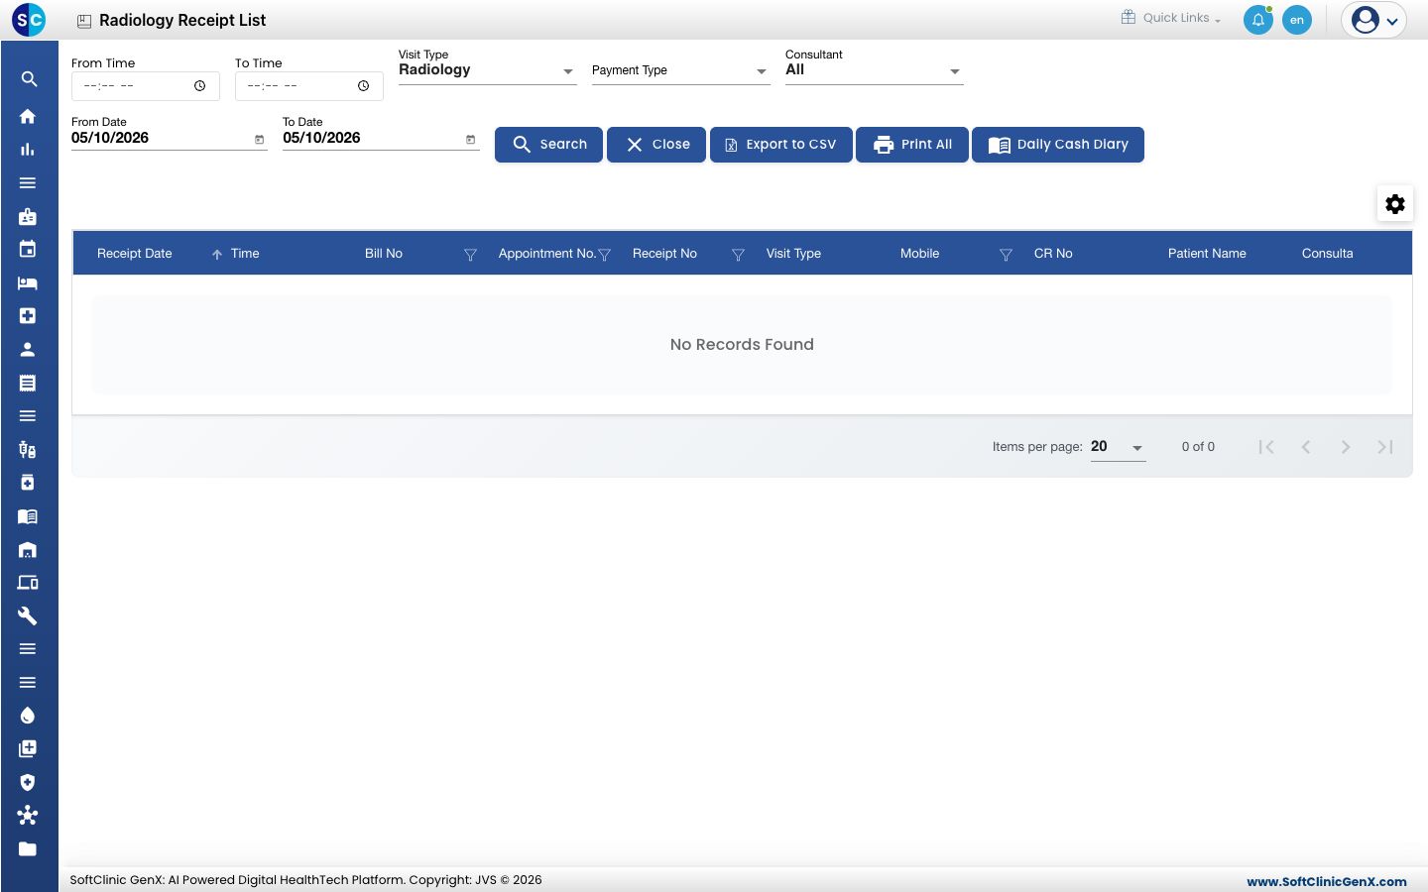The width and height of the screenshot is (1428, 892).
Task: Expand the Visit Type dropdown
Action: 487,70
